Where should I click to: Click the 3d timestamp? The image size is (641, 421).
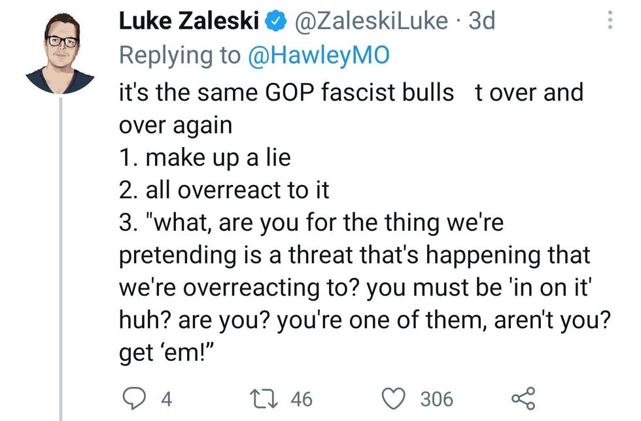pyautogui.click(x=483, y=22)
